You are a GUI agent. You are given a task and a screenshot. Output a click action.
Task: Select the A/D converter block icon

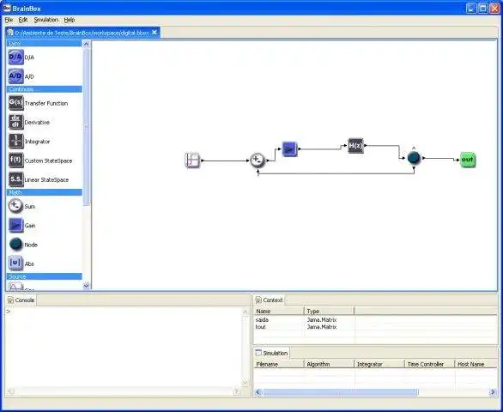15,76
